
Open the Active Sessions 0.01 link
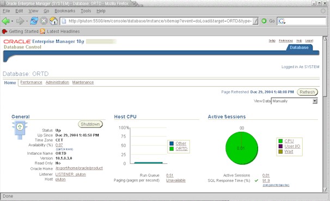tap(266, 175)
